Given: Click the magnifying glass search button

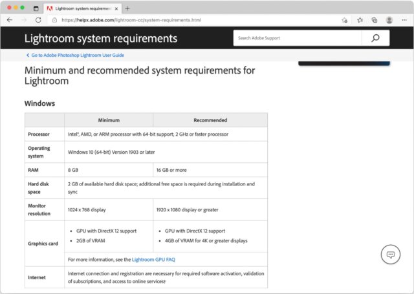Looking at the screenshot, I should (x=375, y=38).
